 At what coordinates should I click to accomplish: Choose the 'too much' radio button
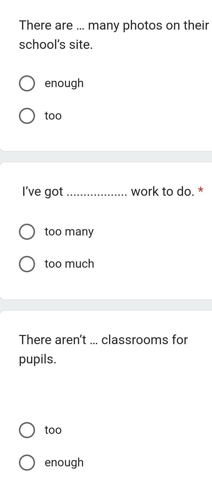pos(27,264)
